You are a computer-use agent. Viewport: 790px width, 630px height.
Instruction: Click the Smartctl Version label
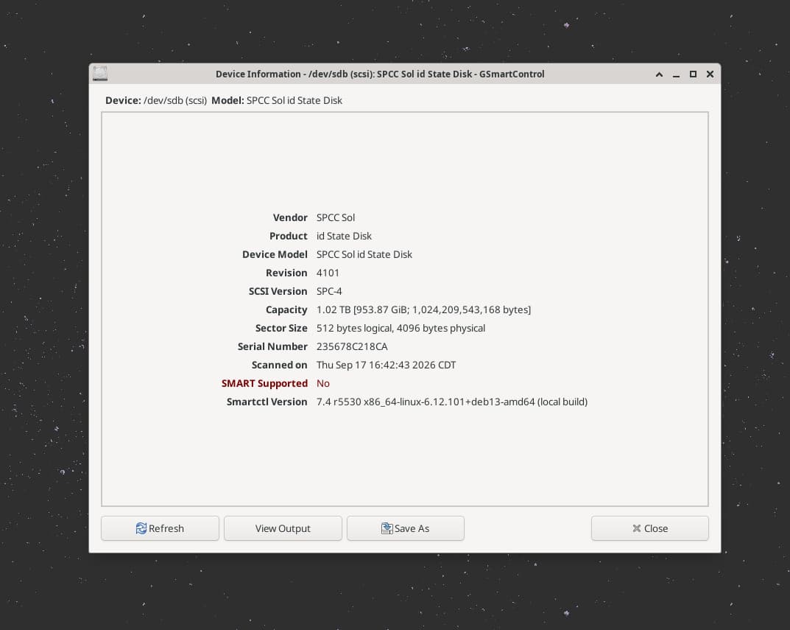[267, 402]
